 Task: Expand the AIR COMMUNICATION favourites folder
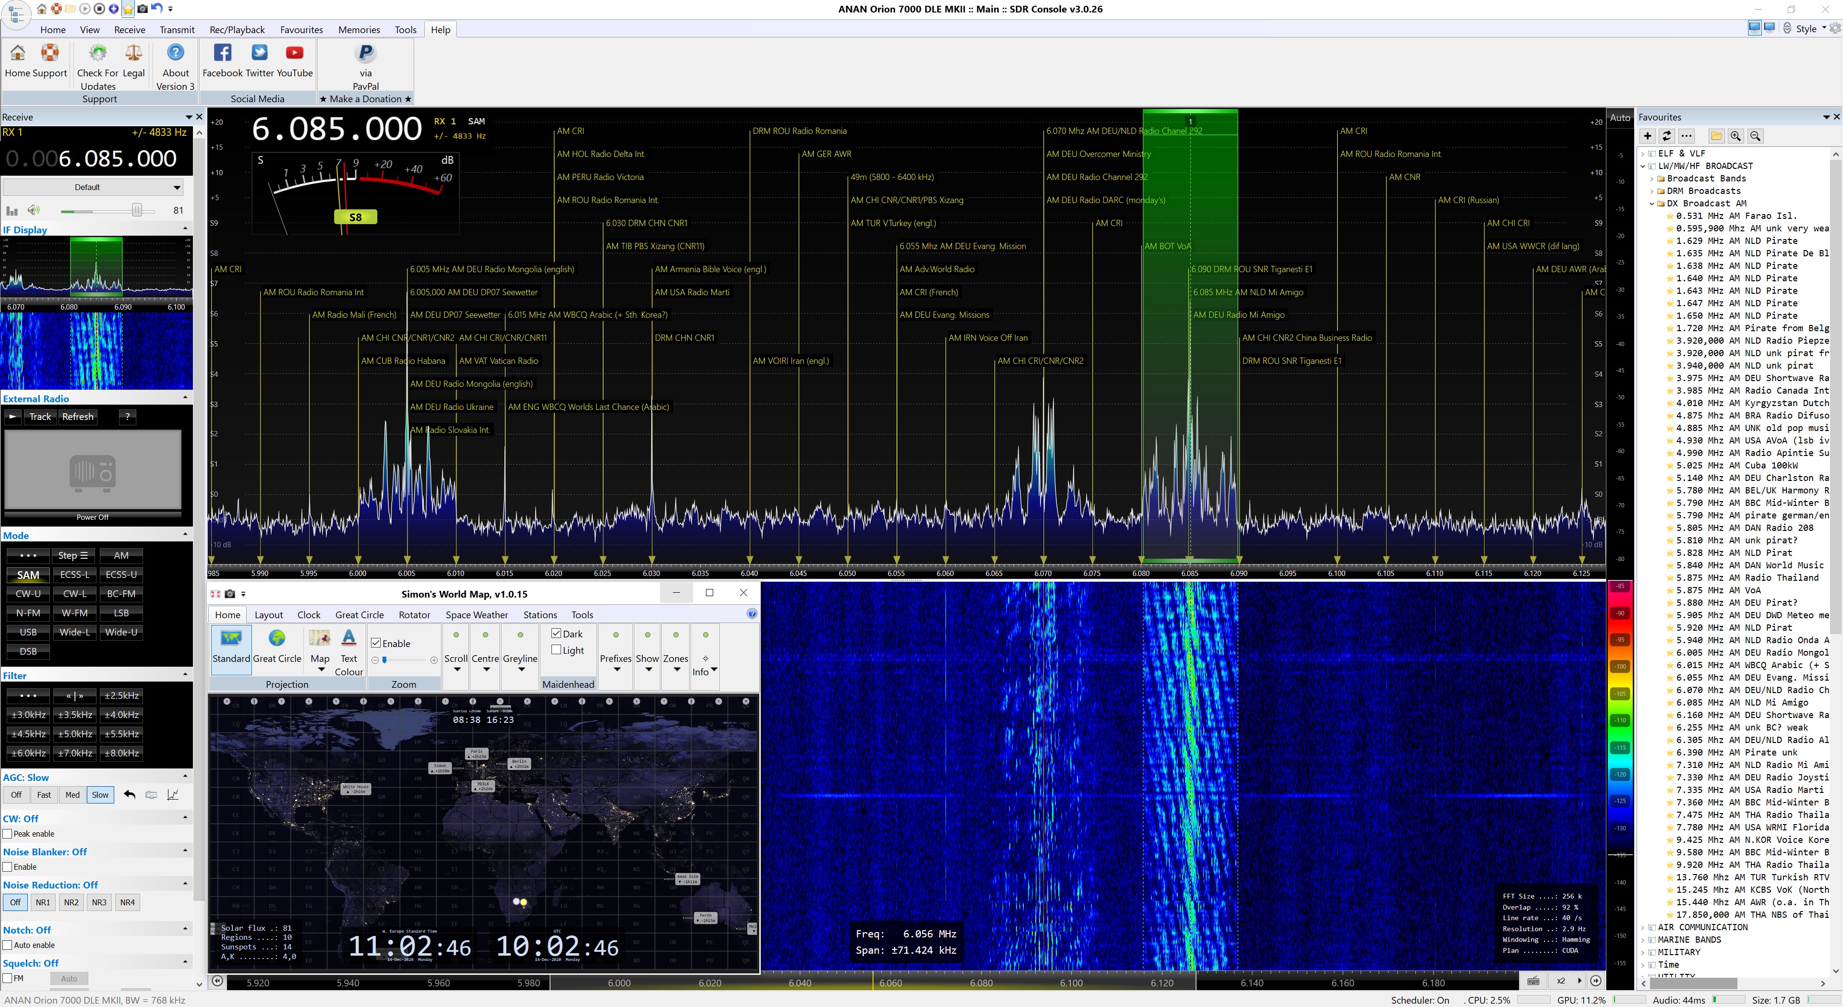pyautogui.click(x=1643, y=927)
